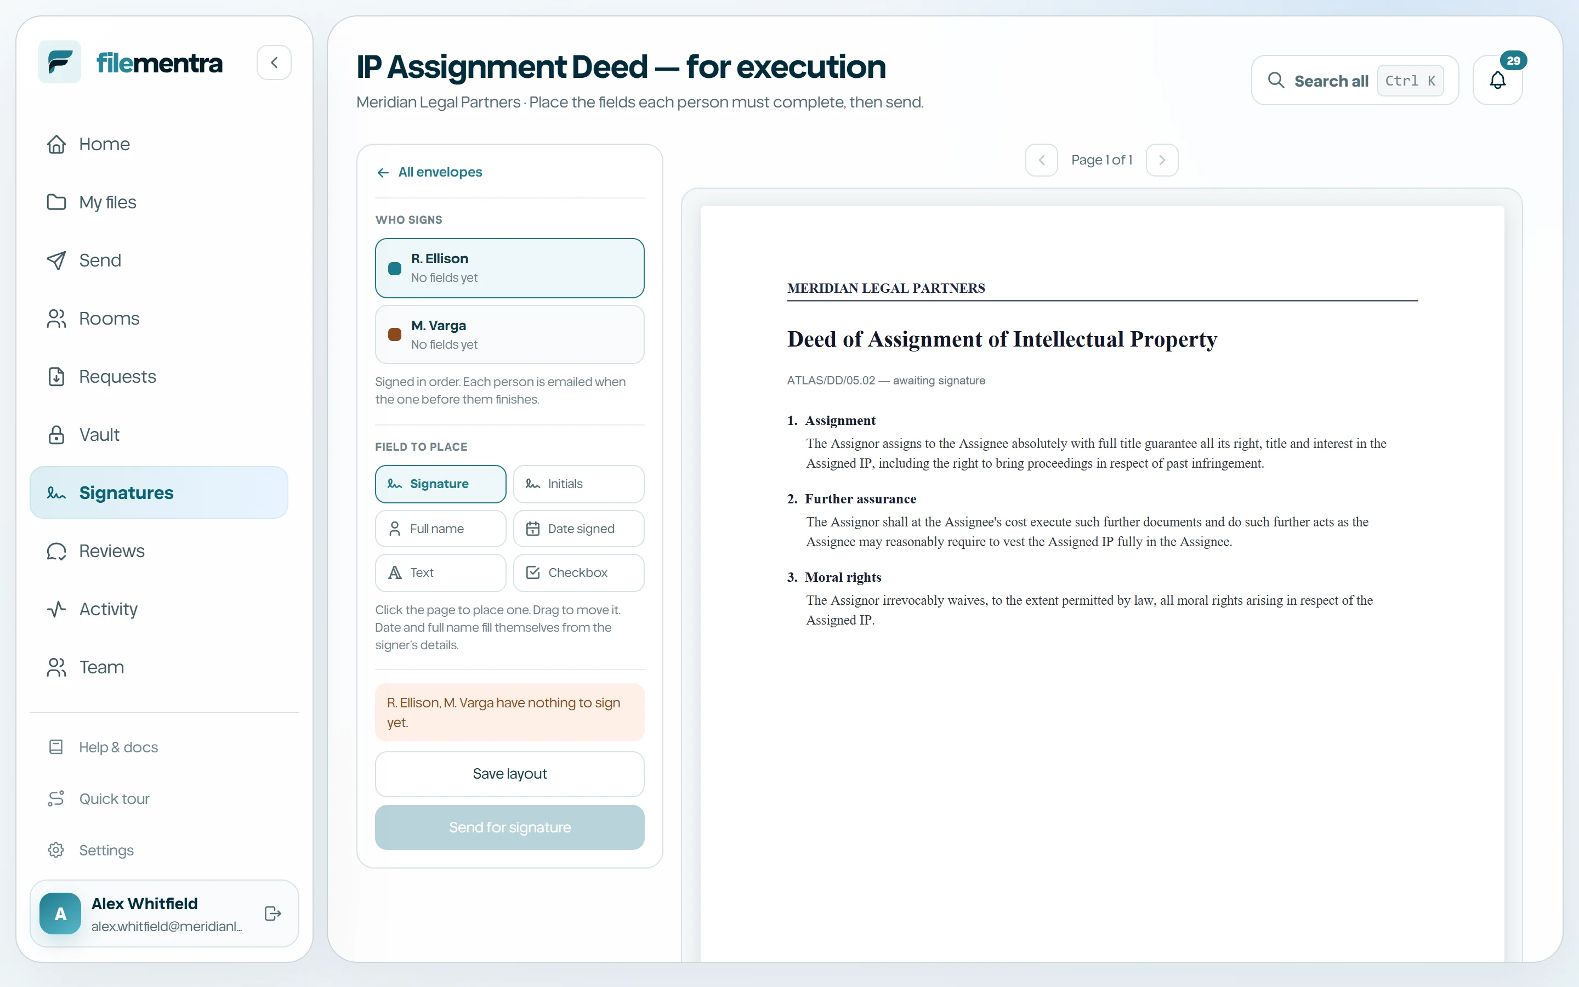
Task: Click the Requests document icon
Action: coord(57,377)
